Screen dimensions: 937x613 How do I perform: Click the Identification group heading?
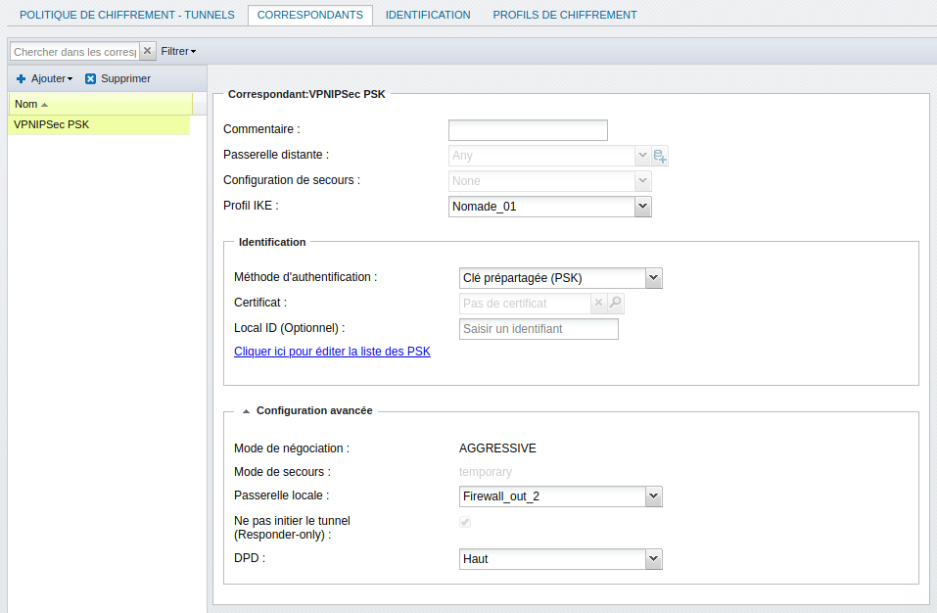(272, 242)
